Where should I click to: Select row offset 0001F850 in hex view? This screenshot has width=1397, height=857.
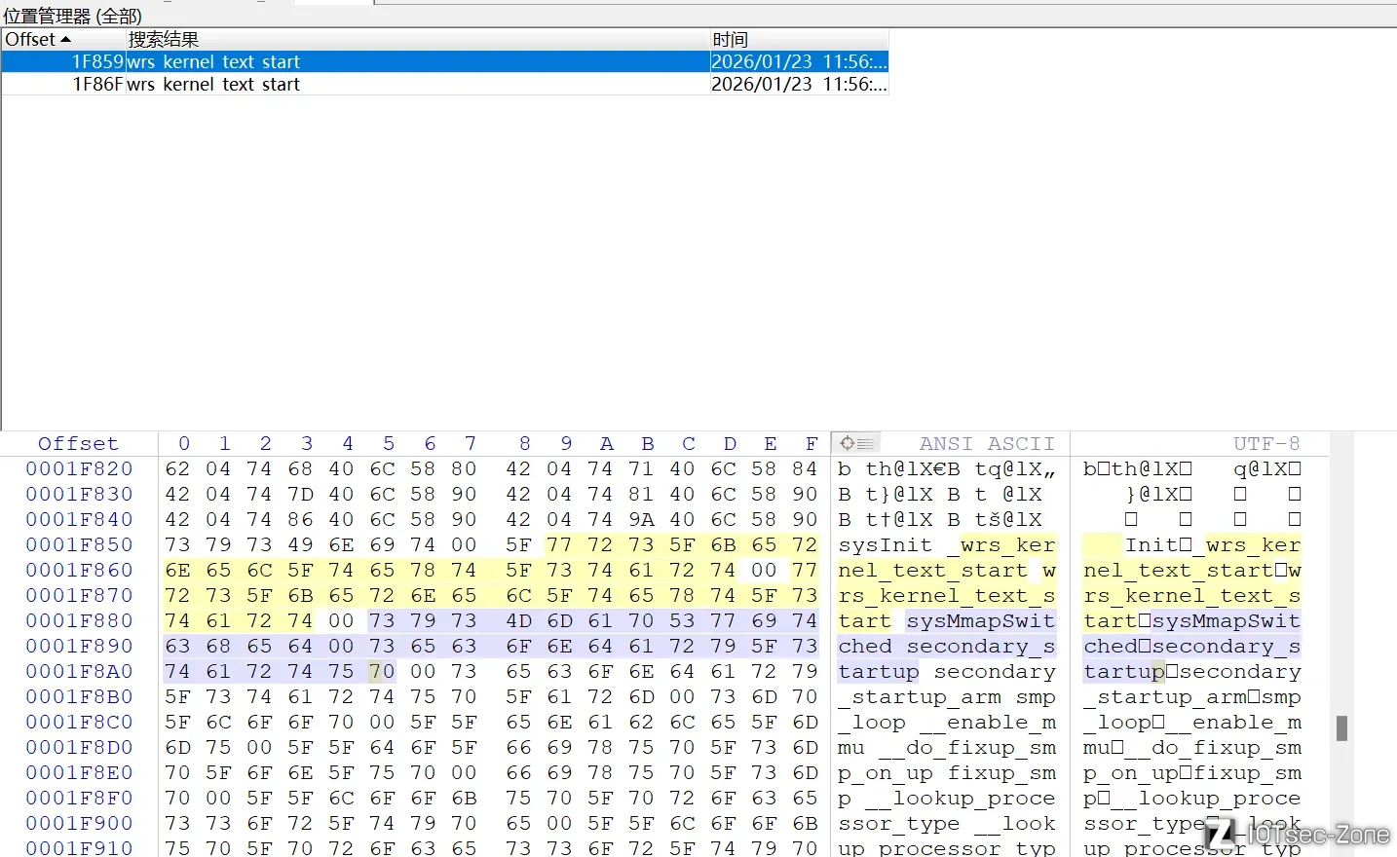(x=79, y=544)
